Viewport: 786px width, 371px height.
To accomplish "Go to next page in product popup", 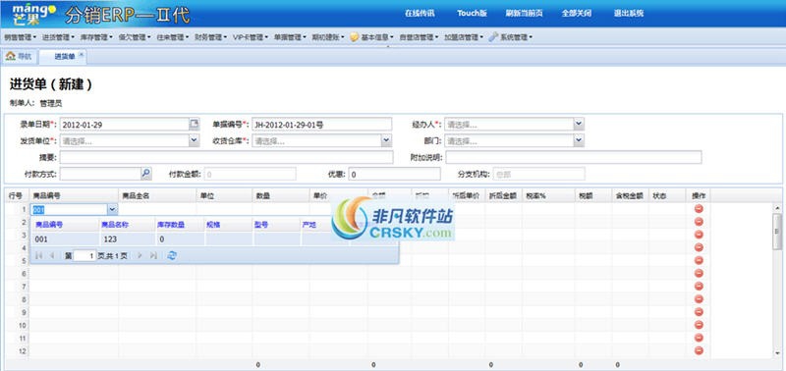I will click(x=140, y=255).
